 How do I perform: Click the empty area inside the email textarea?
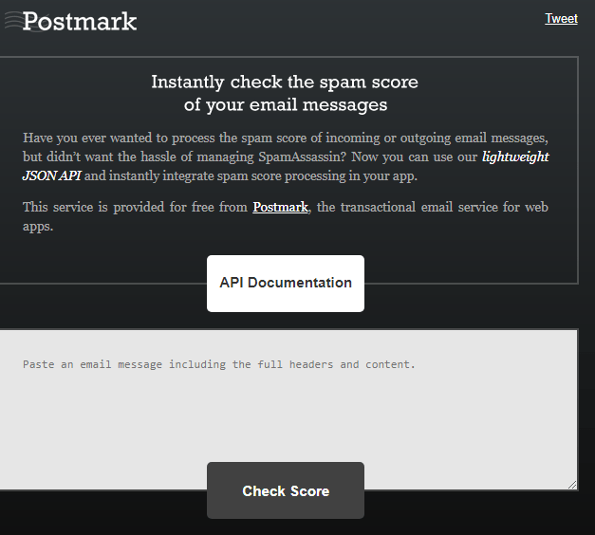[x=288, y=417]
